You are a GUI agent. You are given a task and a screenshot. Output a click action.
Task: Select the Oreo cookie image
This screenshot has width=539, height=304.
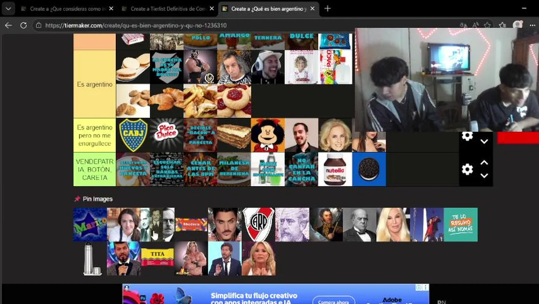coord(369,169)
